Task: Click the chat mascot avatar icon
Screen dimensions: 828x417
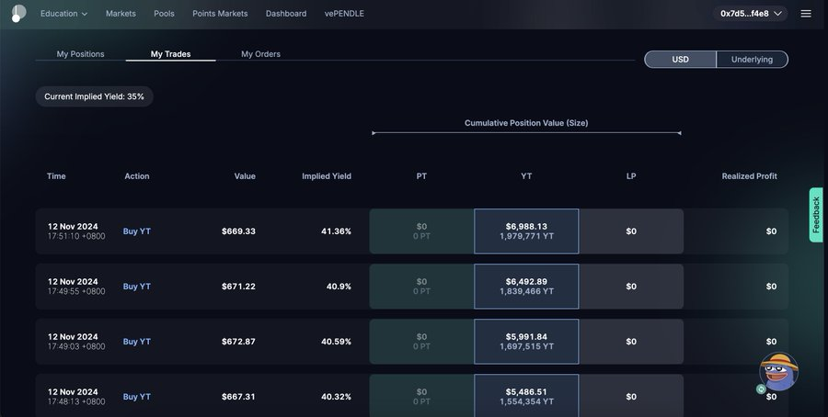Action: 778,371
